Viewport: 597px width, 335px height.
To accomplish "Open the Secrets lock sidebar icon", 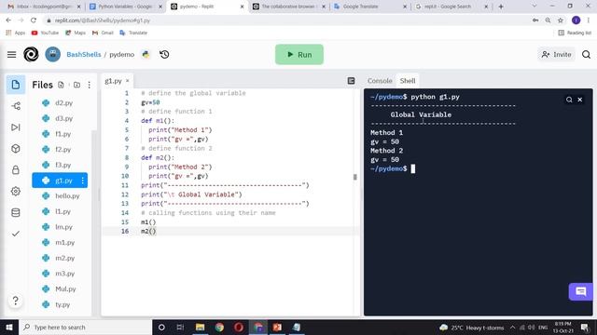I will tap(16, 169).
